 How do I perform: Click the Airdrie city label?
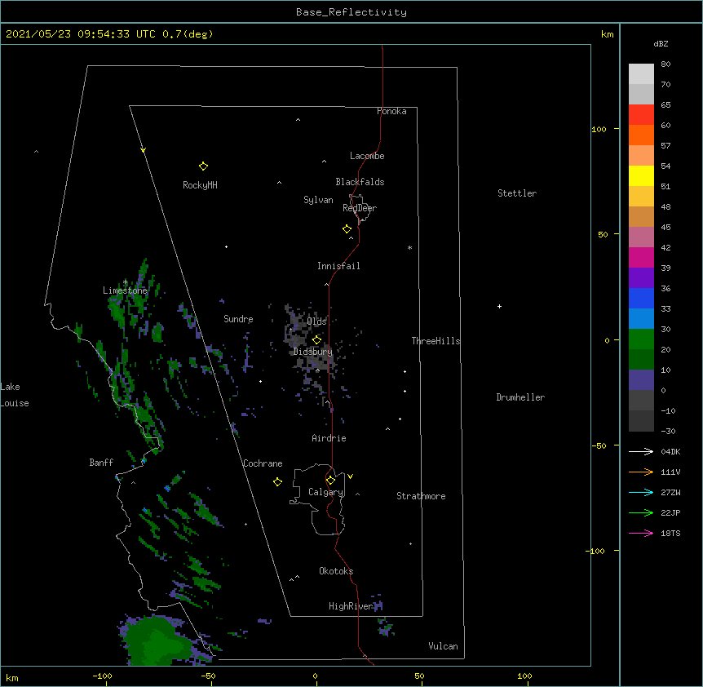[x=329, y=438]
